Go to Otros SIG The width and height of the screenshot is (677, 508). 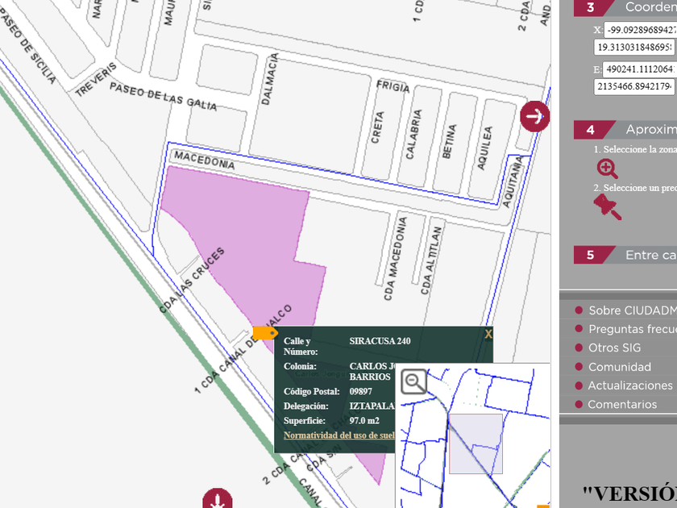click(614, 348)
